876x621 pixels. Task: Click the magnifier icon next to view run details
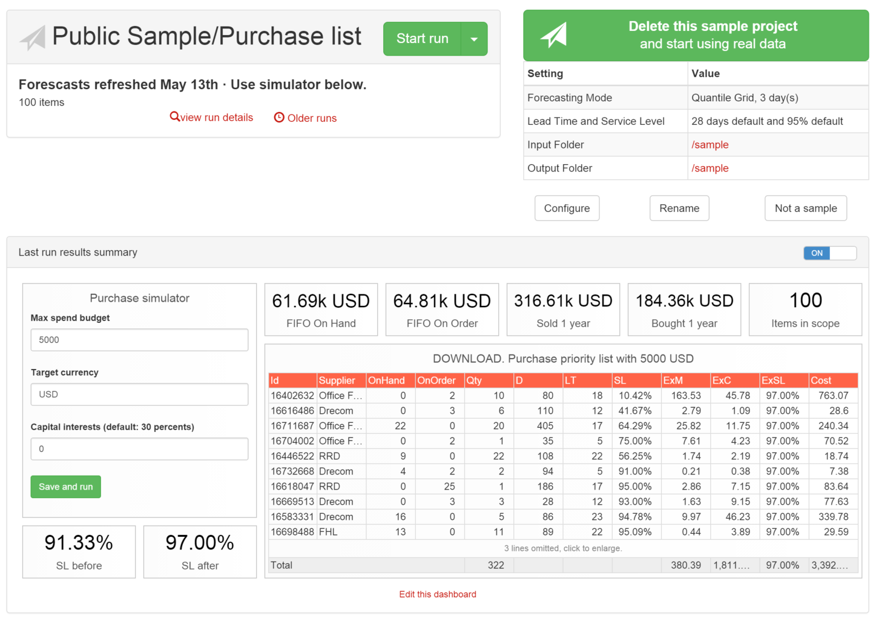[x=174, y=116]
